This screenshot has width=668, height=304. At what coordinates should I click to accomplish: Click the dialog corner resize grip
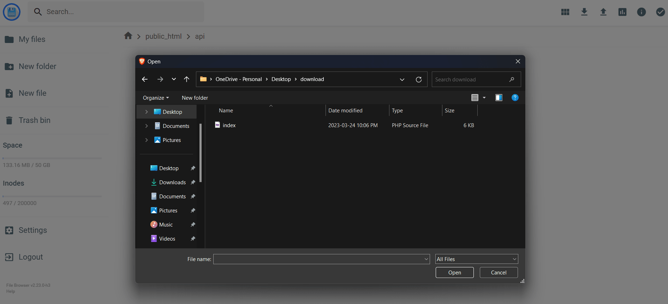[523, 281]
